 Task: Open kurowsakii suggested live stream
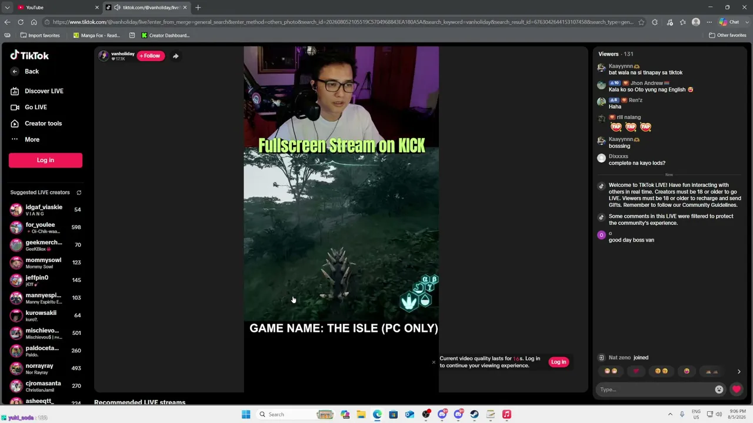point(45,315)
